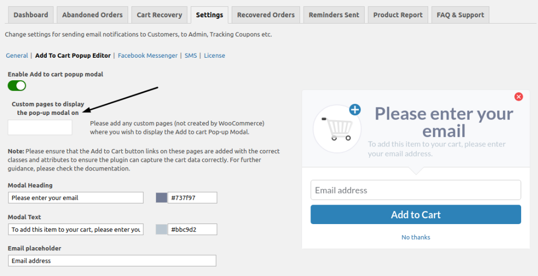Click the Modal Heading text field
The height and width of the screenshot is (276, 538).
tap(76, 198)
